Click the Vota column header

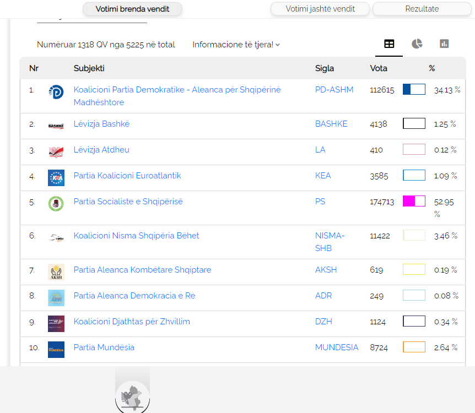coord(379,68)
